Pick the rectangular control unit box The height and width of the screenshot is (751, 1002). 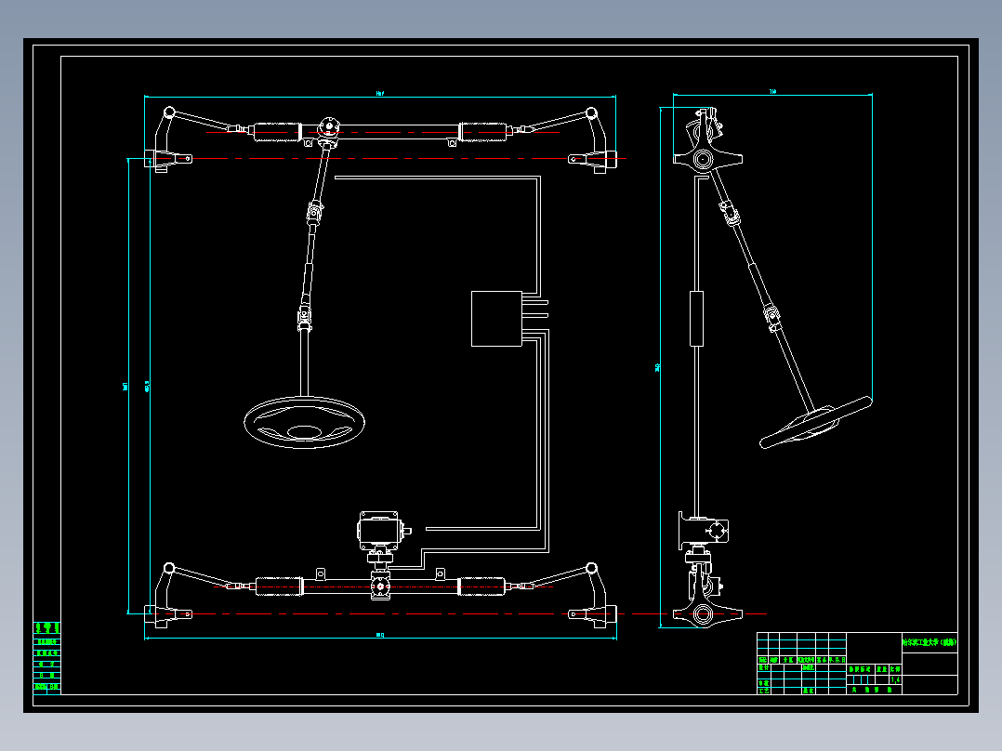[x=496, y=318]
